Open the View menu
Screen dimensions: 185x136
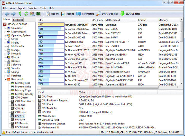(12, 8)
